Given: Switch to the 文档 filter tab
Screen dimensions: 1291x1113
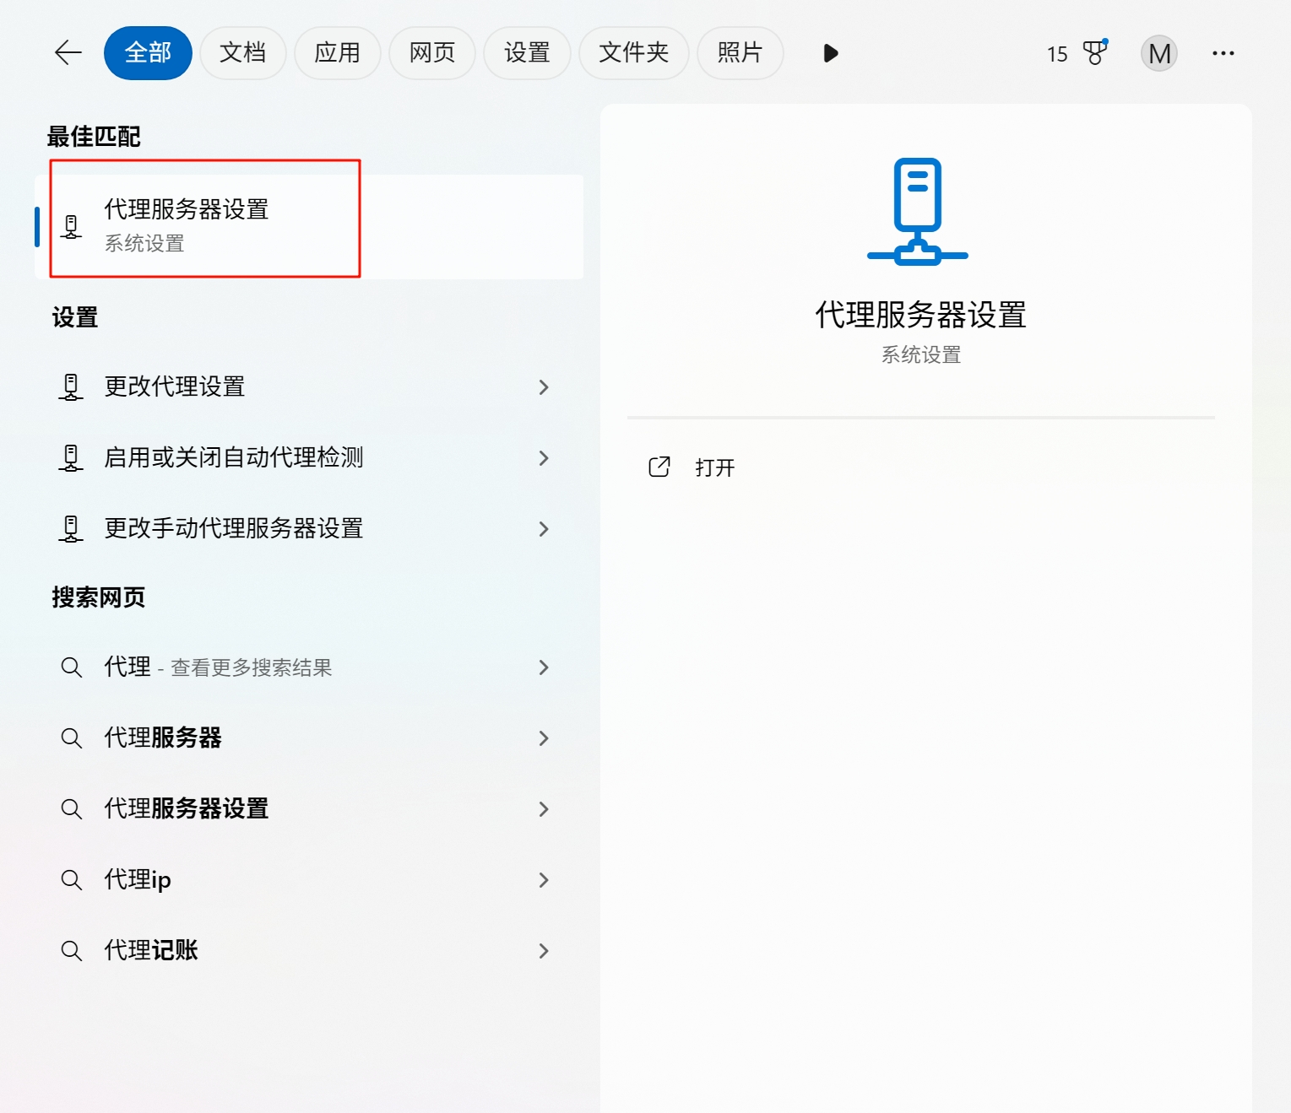Looking at the screenshot, I should pos(242,53).
